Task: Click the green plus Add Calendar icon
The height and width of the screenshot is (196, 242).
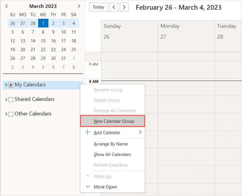Action: pos(87,132)
